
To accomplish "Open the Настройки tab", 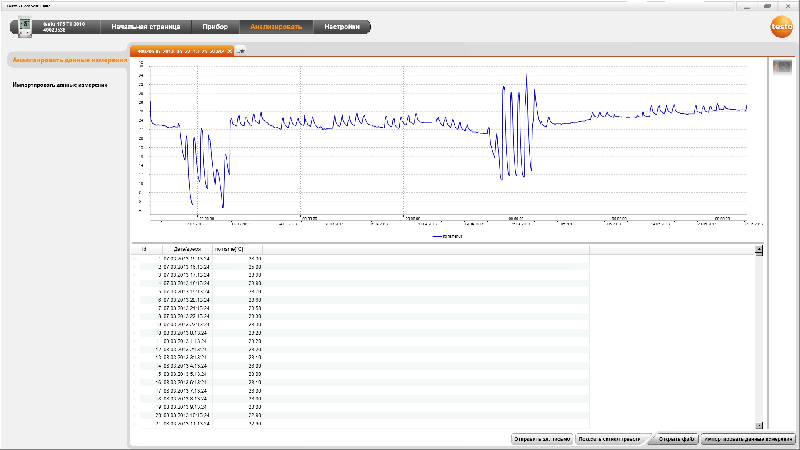I will (x=342, y=27).
